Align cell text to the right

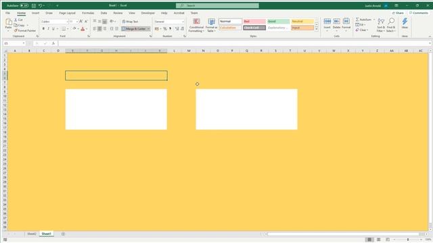point(104,28)
